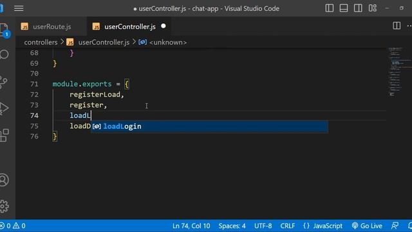This screenshot has height=232, width=412.
Task: Open the Customize Layout control
Action: 372,8
